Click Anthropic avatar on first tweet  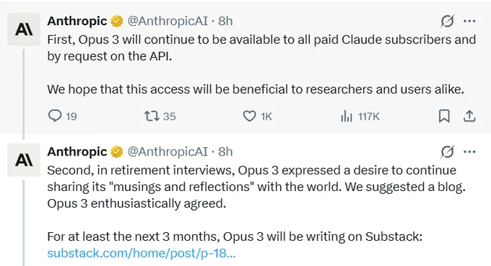[24, 30]
